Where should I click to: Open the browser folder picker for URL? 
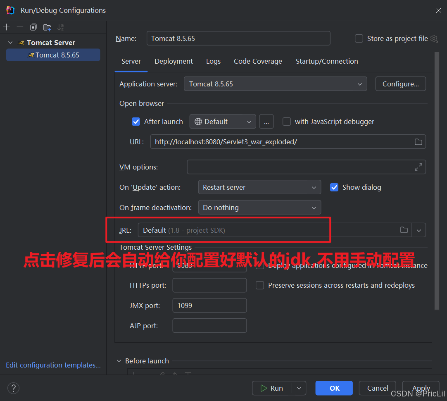pyautogui.click(x=418, y=141)
